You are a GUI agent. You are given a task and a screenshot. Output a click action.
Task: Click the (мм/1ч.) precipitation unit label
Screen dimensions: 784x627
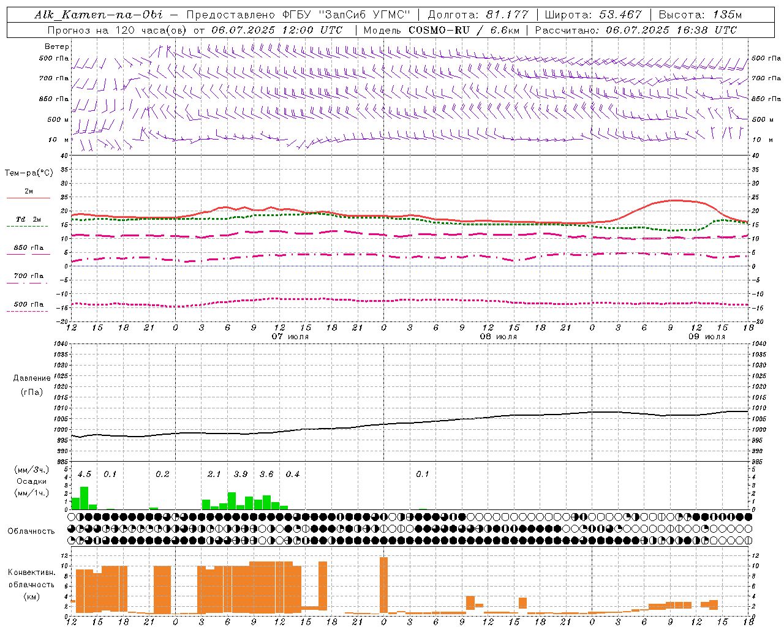[32, 493]
